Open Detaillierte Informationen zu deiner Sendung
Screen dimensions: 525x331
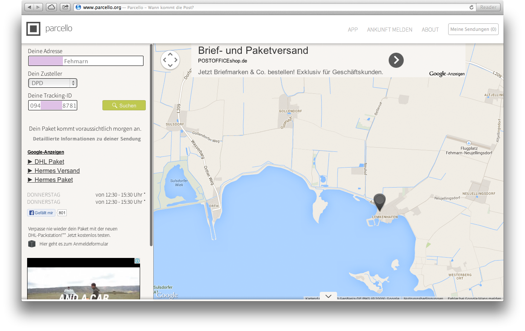point(87,139)
